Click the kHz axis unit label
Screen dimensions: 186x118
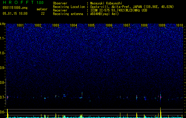(x=3, y=24)
